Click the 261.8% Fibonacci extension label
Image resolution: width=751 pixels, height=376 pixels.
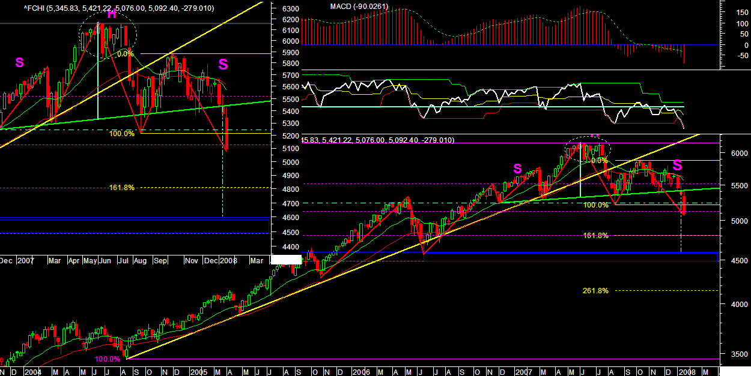click(595, 291)
